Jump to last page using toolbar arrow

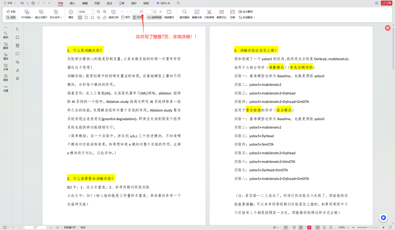[160, 12]
